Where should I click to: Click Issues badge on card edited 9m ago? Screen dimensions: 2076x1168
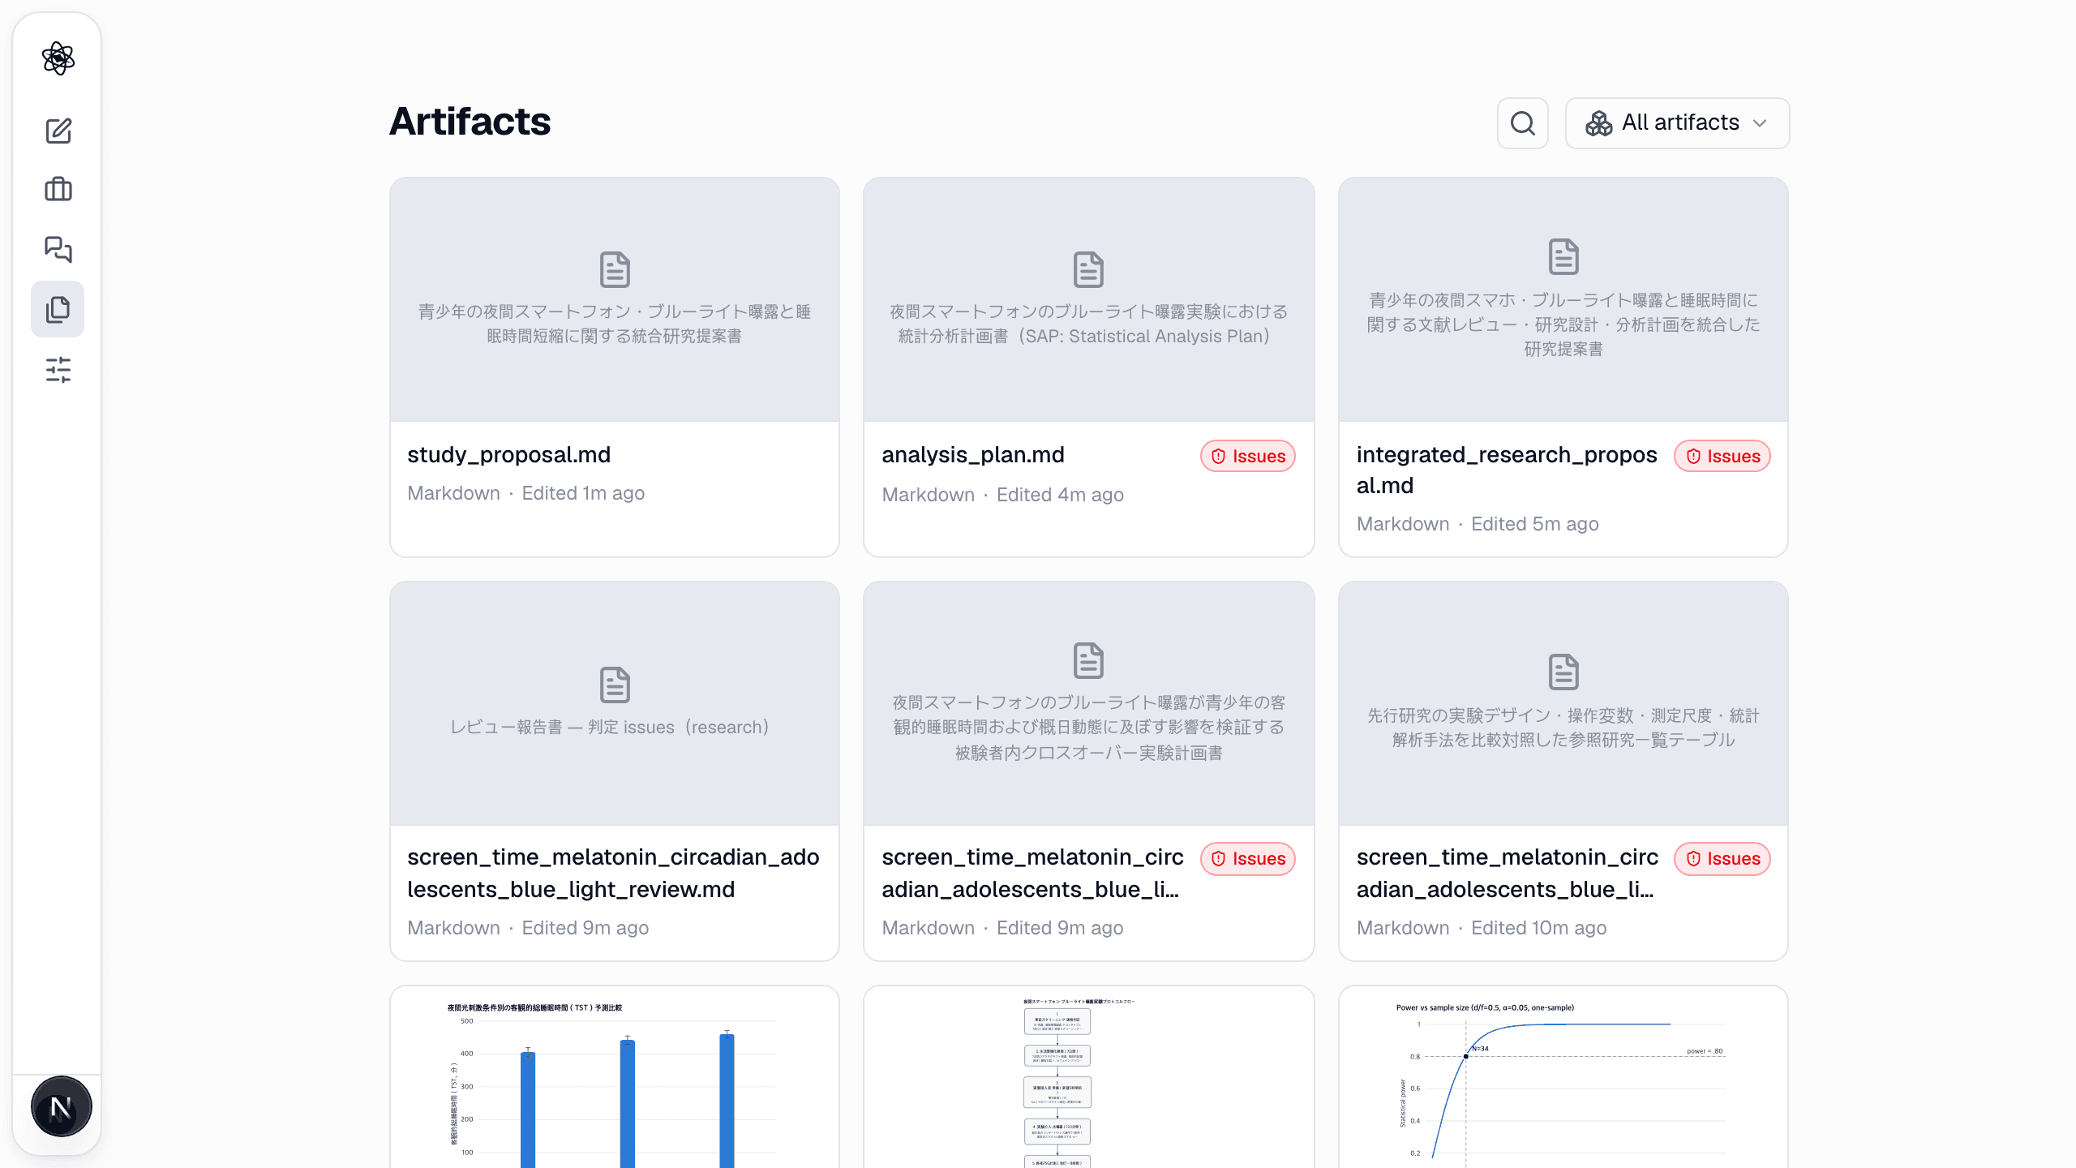tap(1247, 858)
